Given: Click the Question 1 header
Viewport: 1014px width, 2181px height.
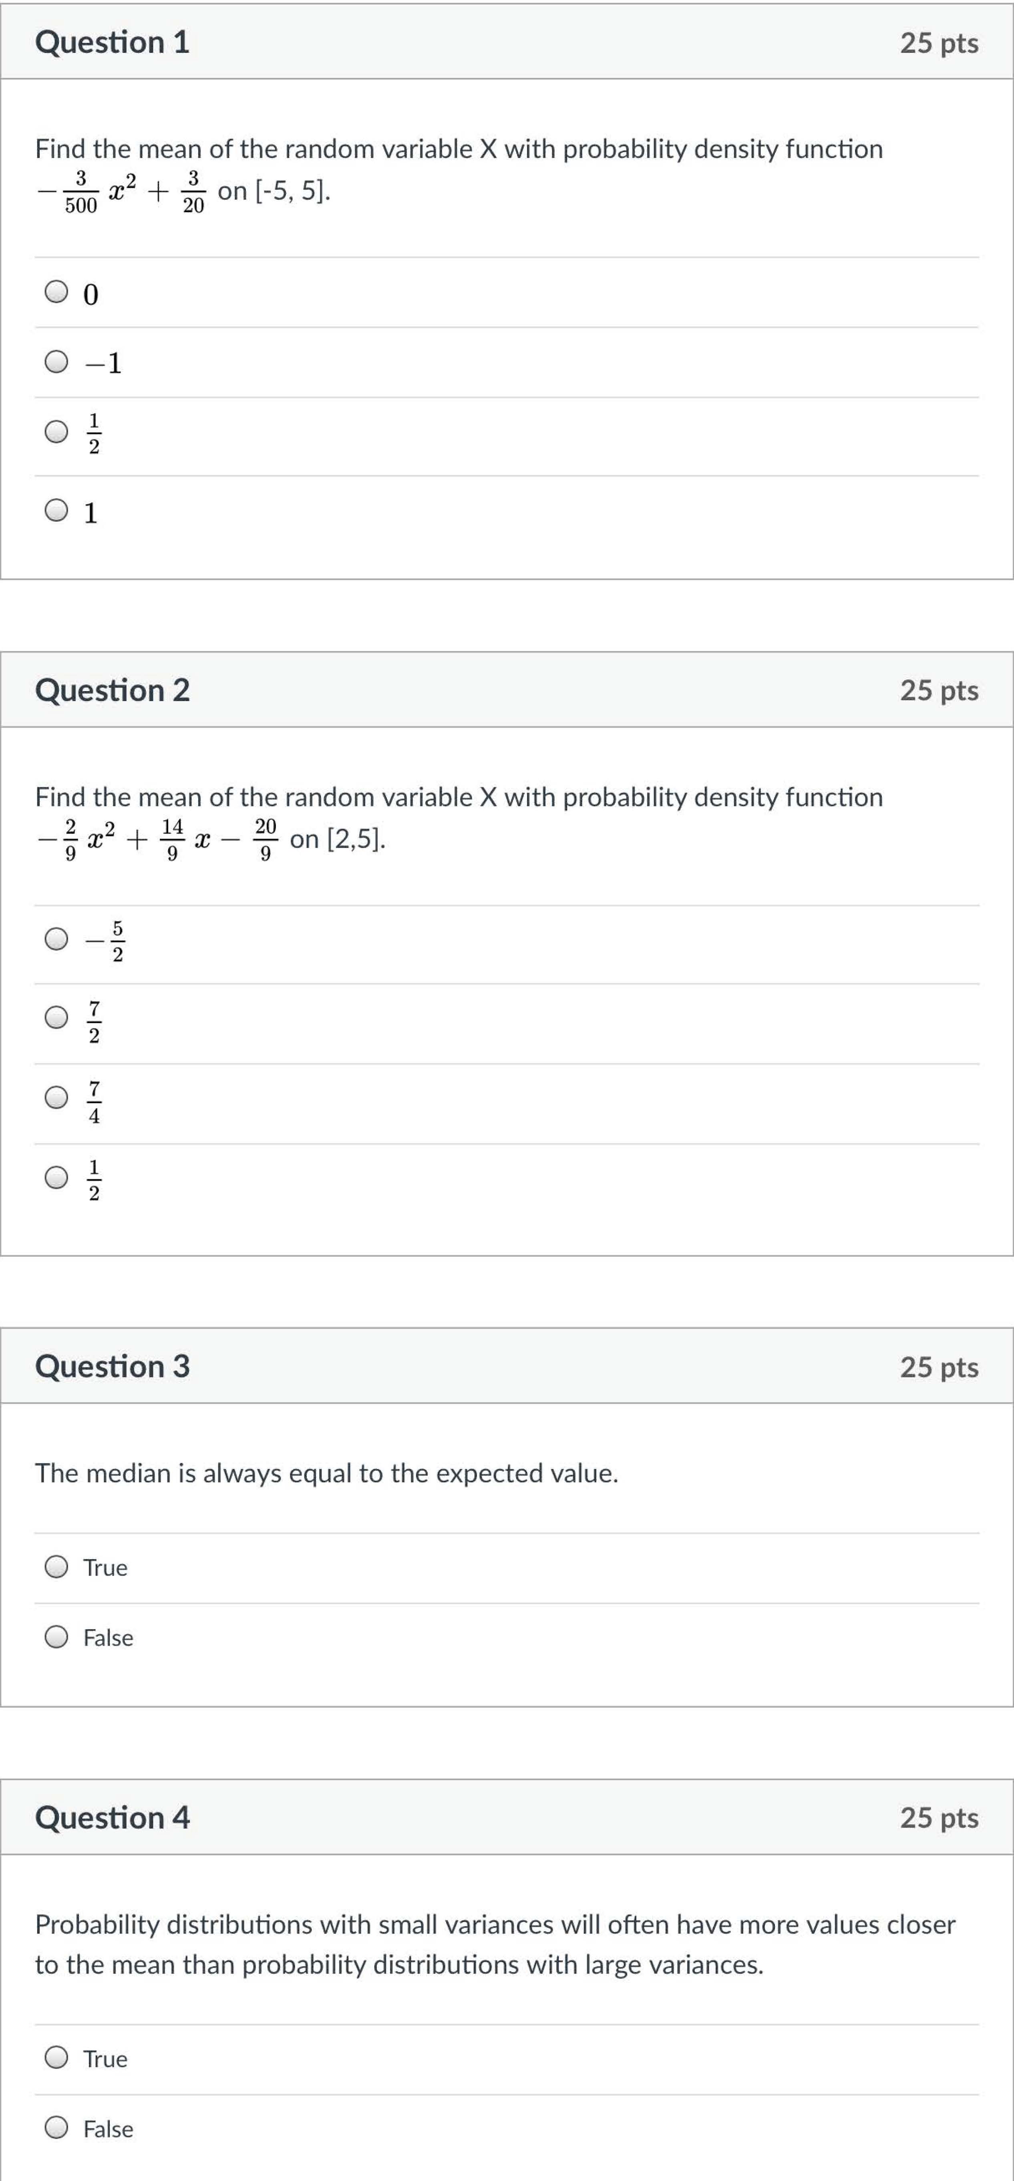Looking at the screenshot, I should 112,42.
